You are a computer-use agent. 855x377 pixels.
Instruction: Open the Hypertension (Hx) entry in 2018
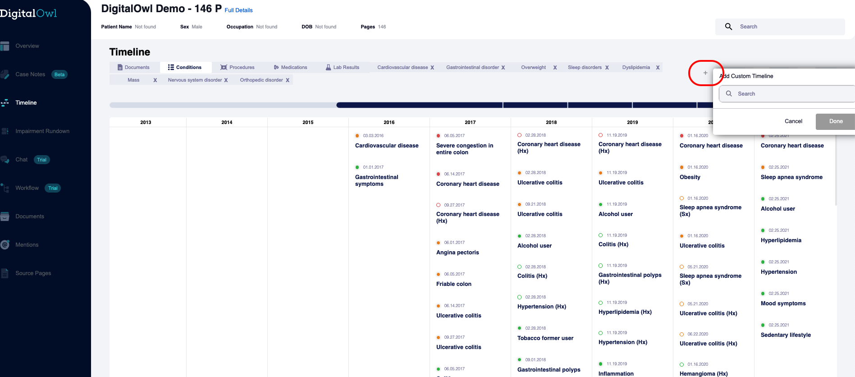point(542,307)
